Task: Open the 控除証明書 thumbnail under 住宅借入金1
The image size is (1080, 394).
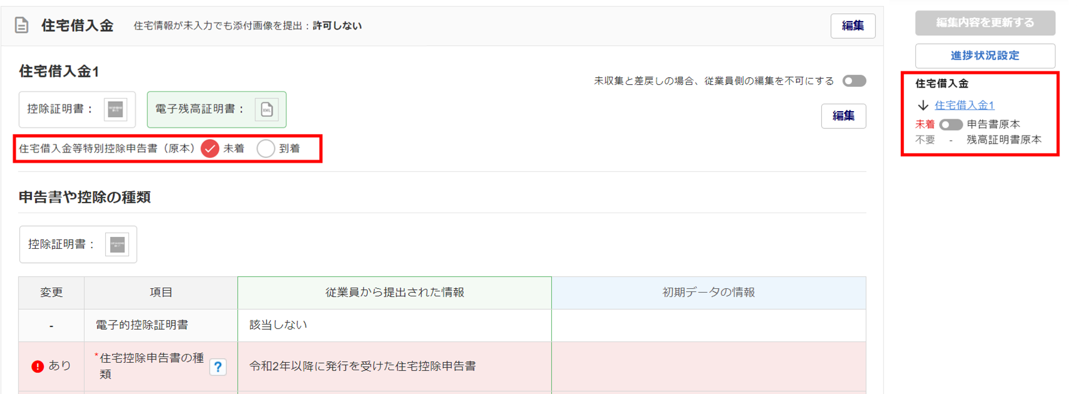Action: tap(116, 110)
